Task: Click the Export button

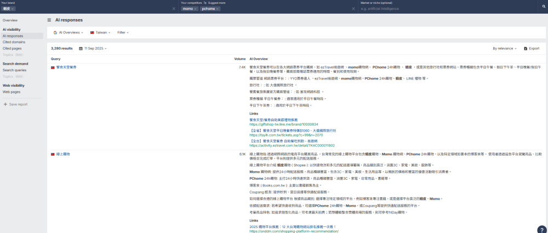Action: click(532, 49)
